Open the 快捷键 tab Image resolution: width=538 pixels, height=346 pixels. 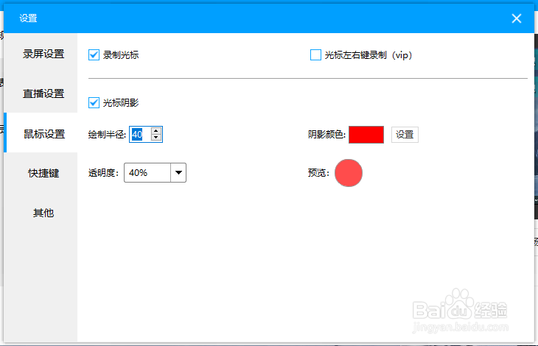43,173
